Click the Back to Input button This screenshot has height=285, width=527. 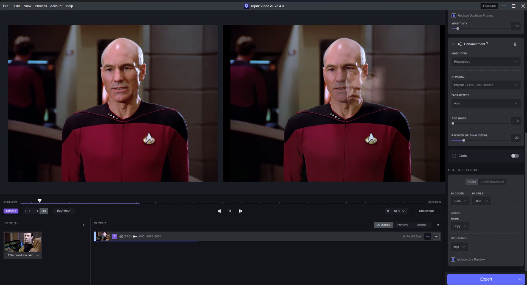coord(426,211)
